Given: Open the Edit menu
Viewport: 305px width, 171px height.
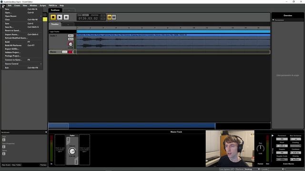Looking at the screenshot, I should click(x=10, y=6).
